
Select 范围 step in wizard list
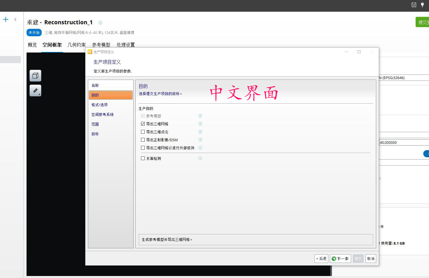[x=111, y=124]
